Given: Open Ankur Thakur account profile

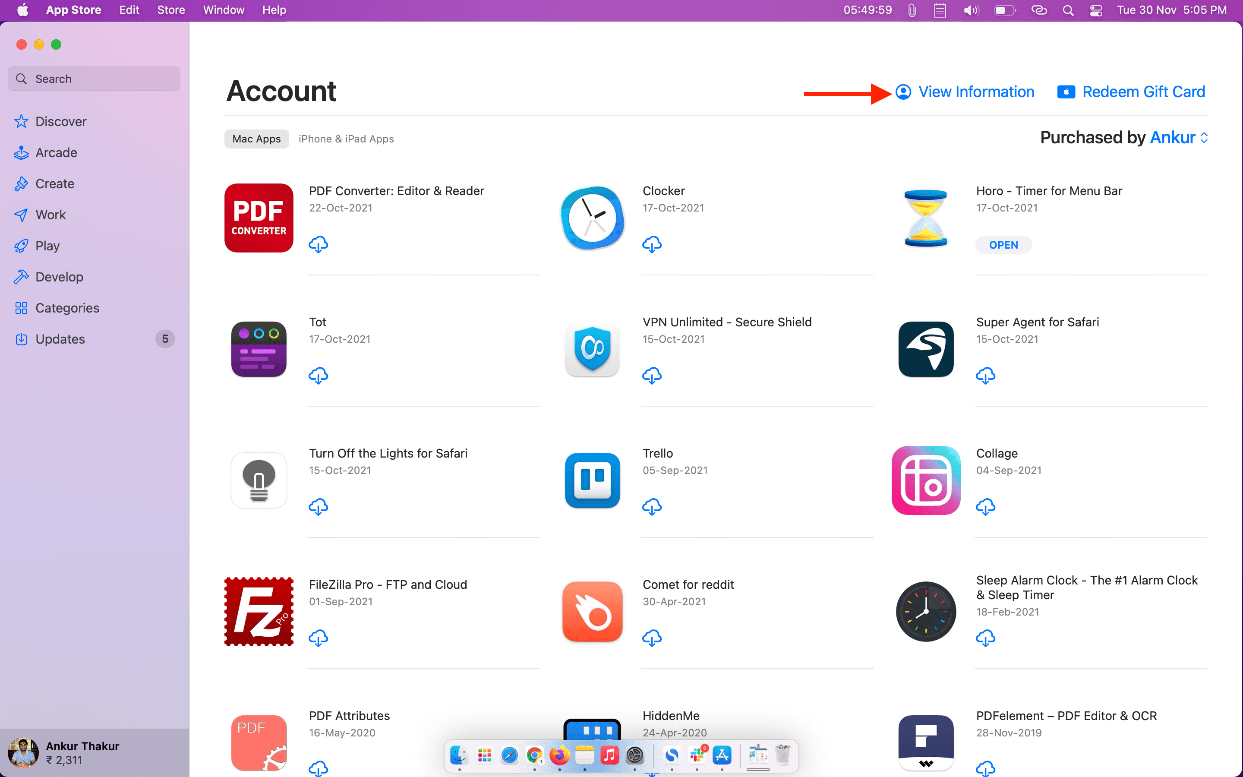Looking at the screenshot, I should pyautogui.click(x=95, y=753).
